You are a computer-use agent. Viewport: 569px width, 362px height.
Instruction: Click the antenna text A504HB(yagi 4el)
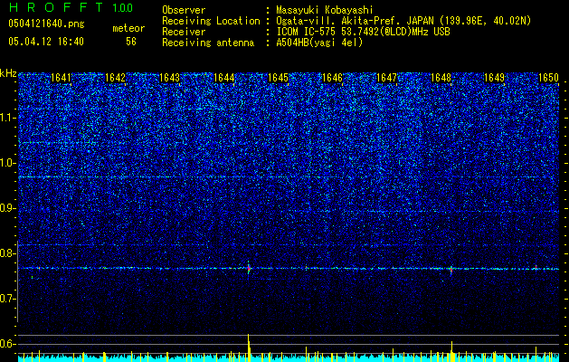[x=319, y=43]
